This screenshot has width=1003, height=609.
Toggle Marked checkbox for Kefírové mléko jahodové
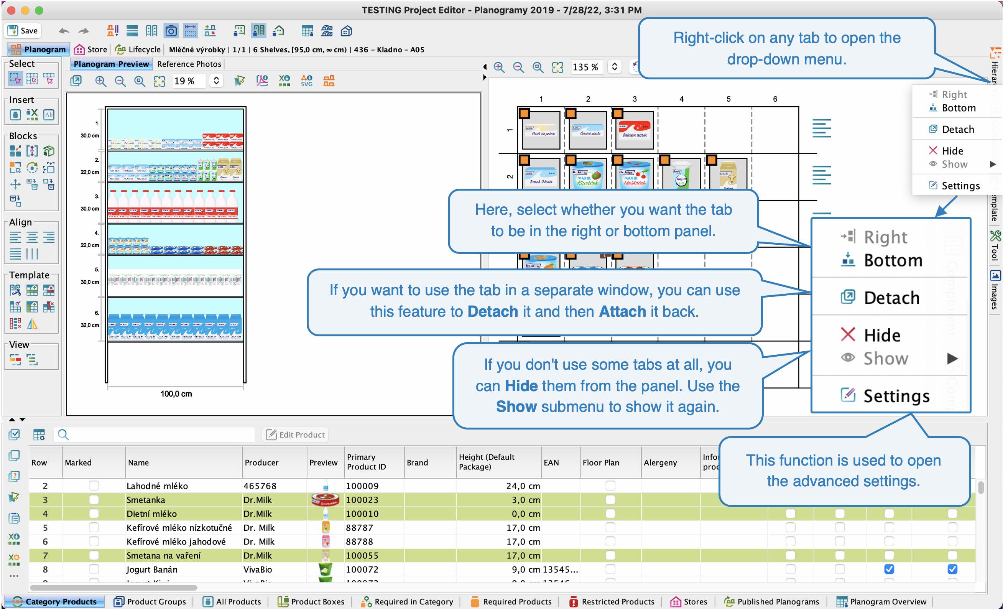(x=94, y=542)
